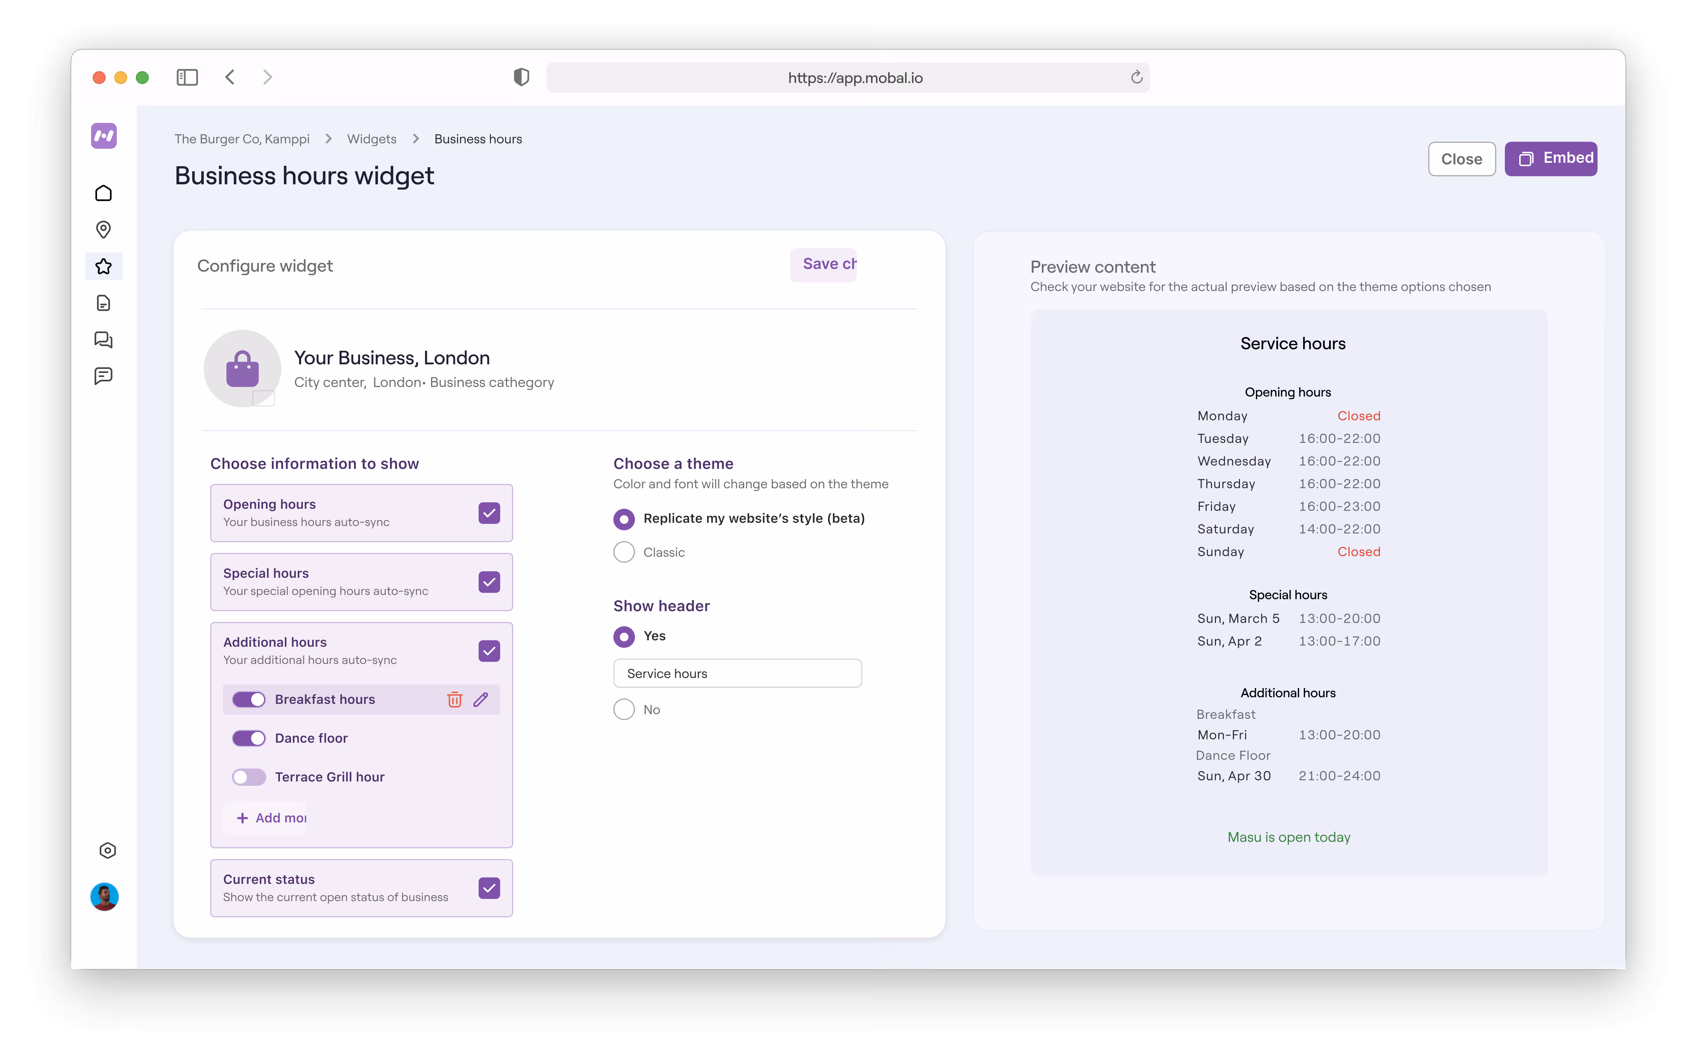The image size is (1696, 1061).
Task: Turn off the Breakfast hours toggle
Action: coord(249,700)
